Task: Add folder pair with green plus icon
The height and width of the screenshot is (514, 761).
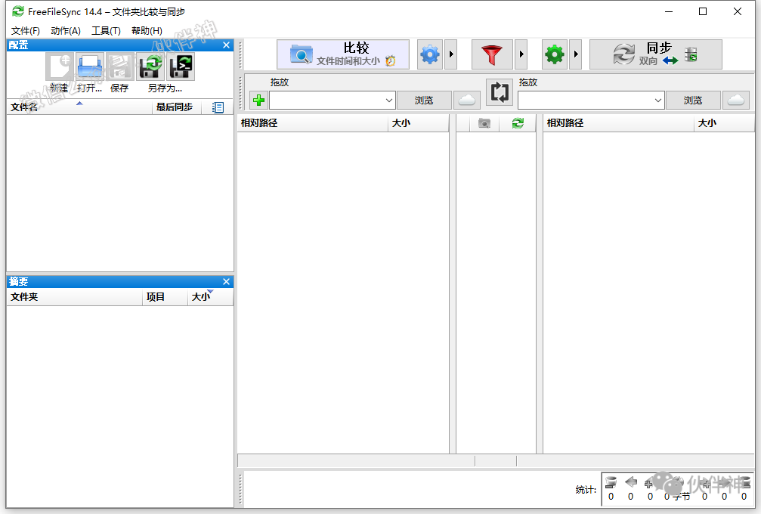Action: [258, 101]
